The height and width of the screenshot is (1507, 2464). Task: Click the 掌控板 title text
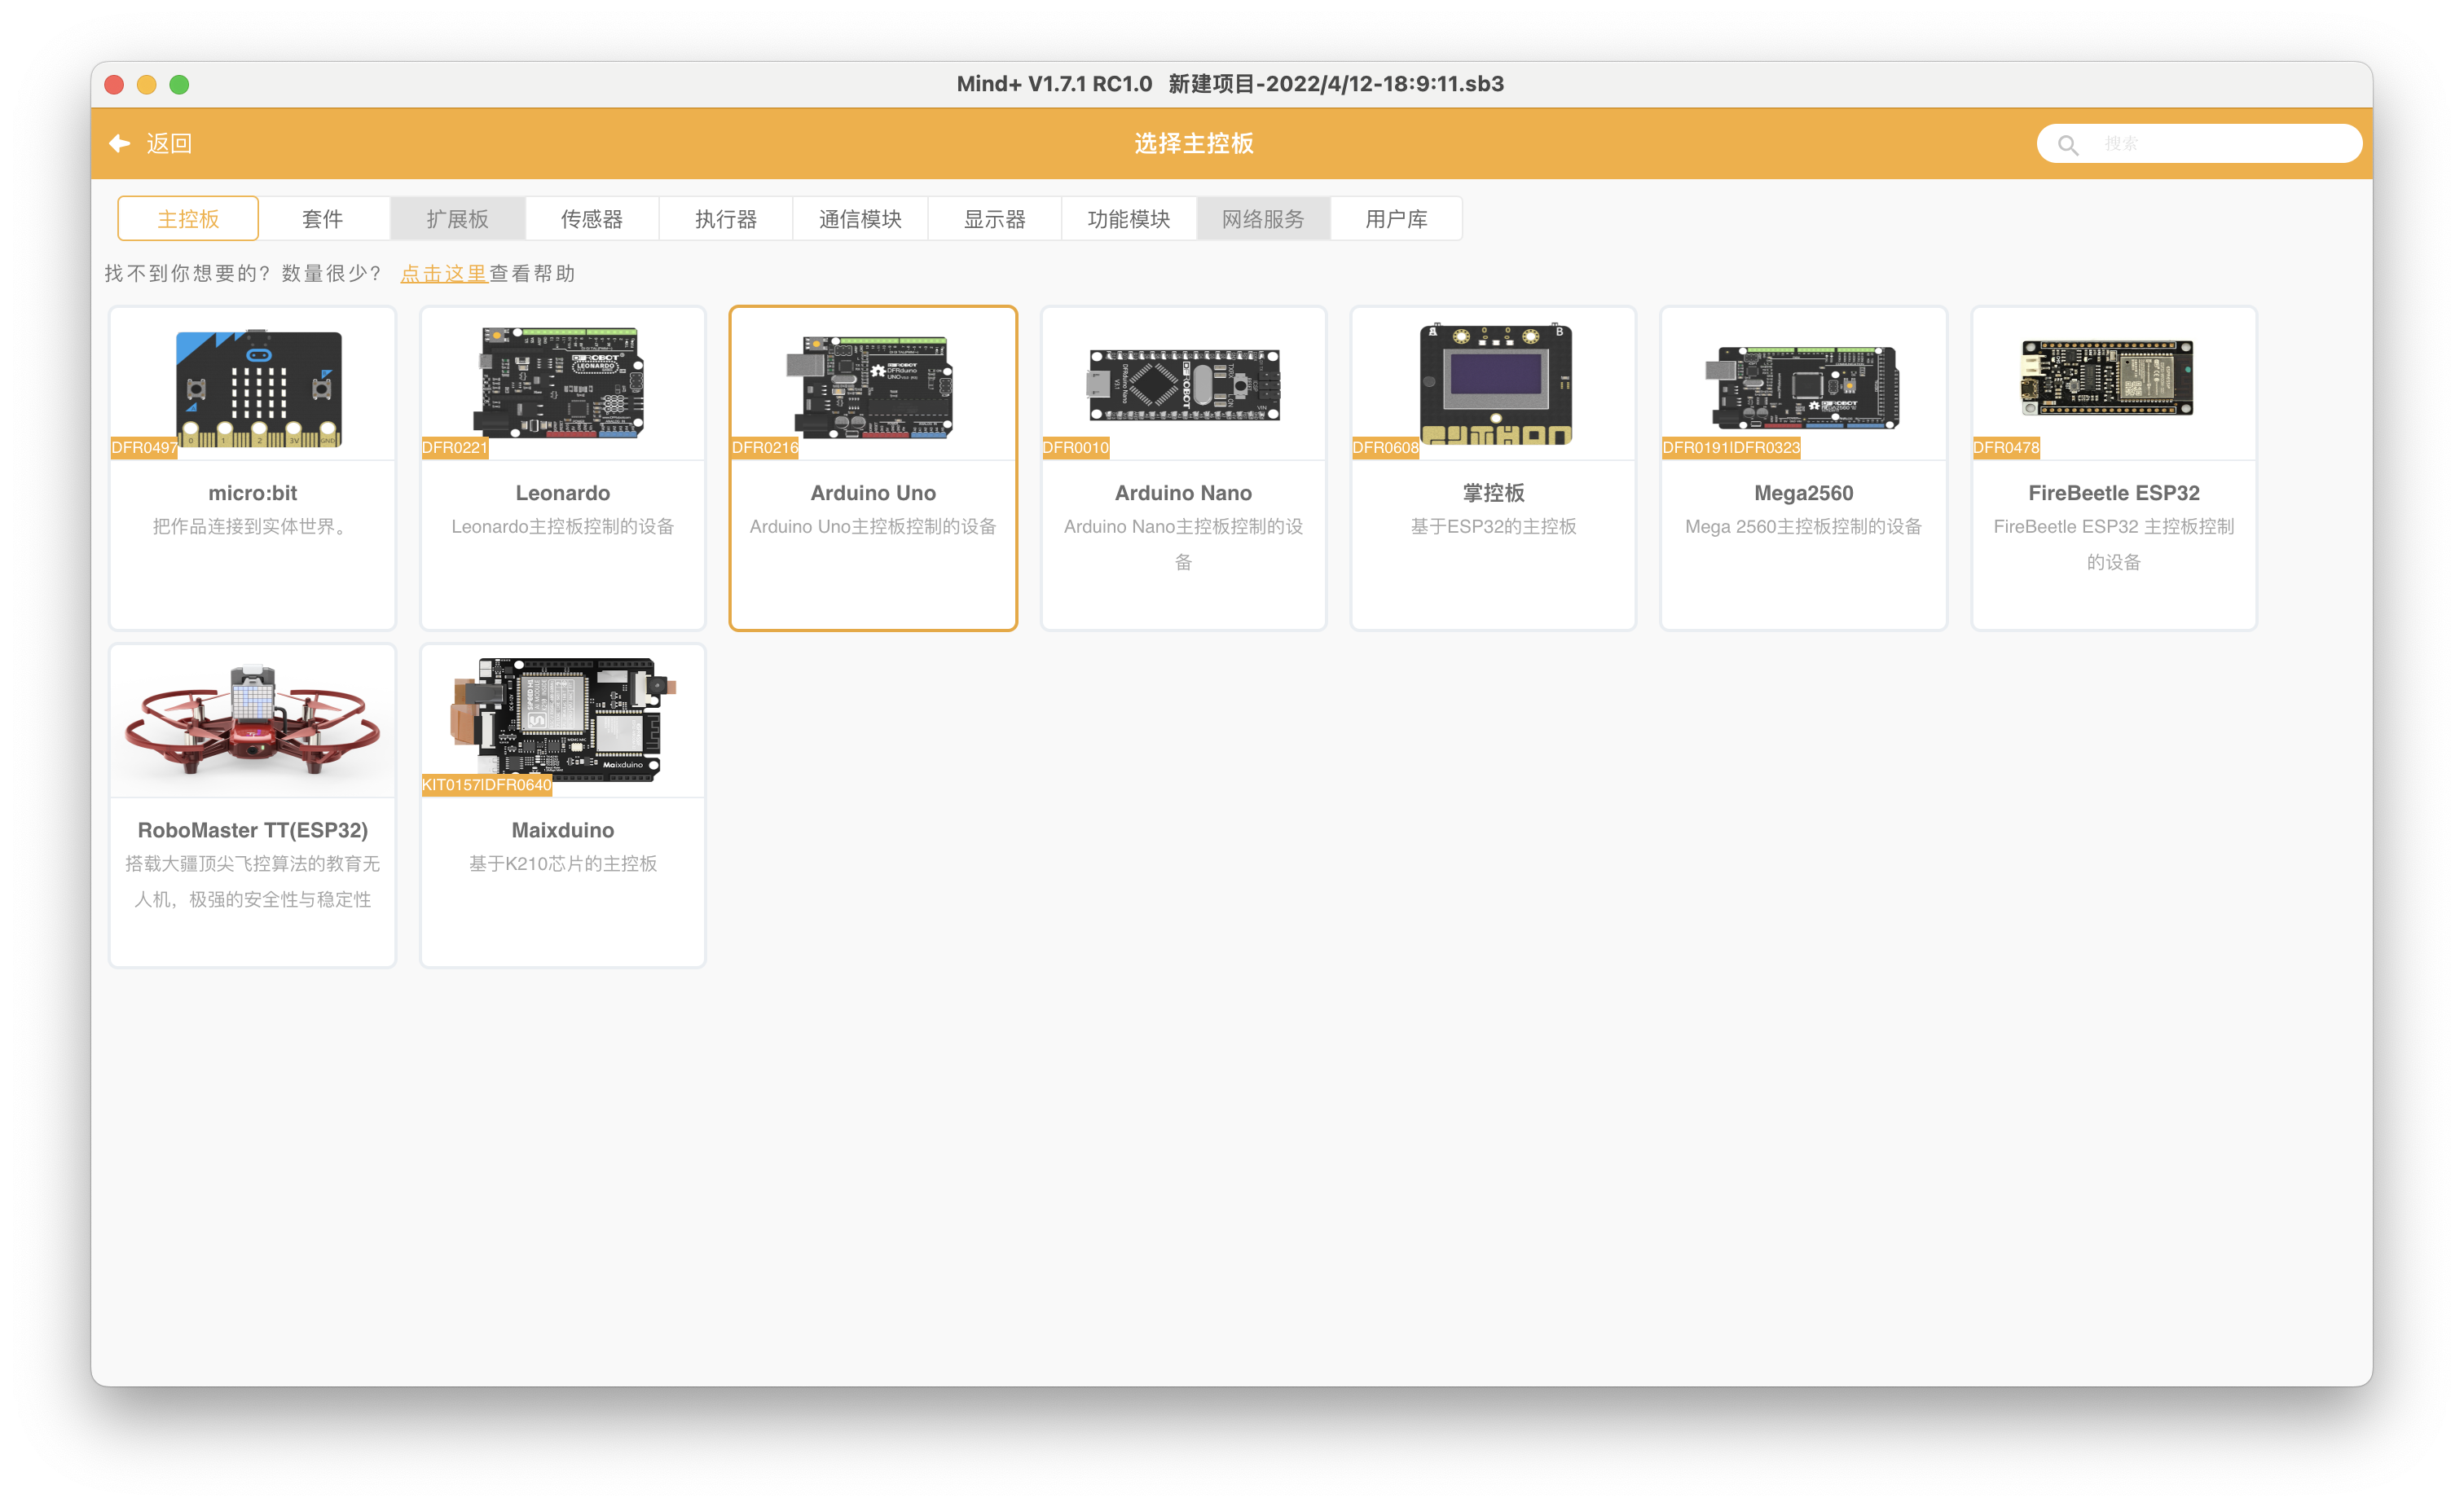tap(1493, 493)
